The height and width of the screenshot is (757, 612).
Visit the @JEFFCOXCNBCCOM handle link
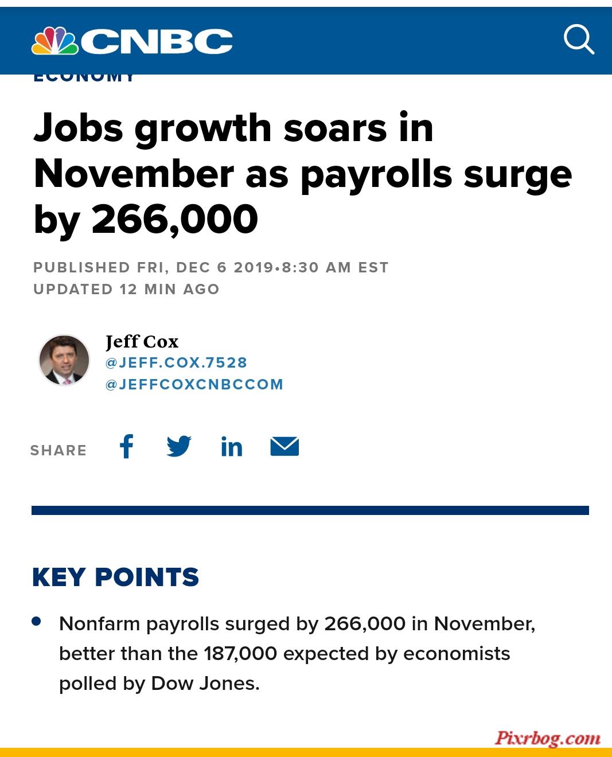pos(194,384)
